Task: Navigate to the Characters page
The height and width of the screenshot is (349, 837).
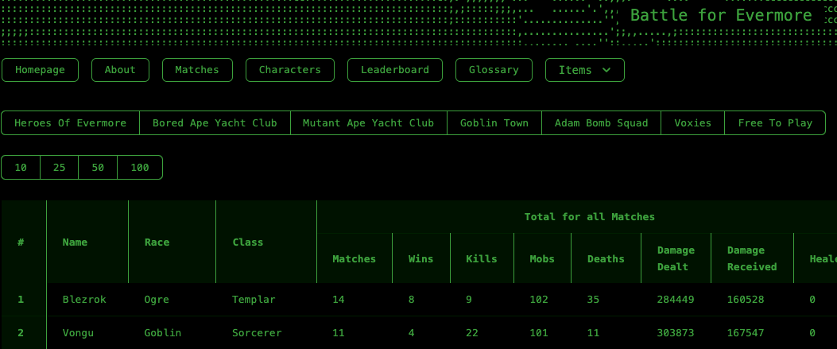Action: click(290, 70)
